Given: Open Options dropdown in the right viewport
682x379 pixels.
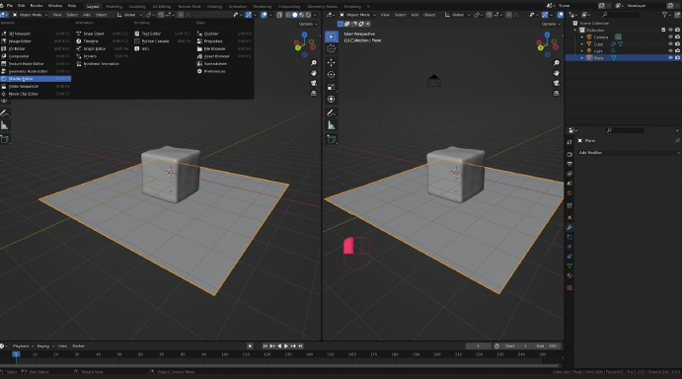Looking at the screenshot, I should coord(551,24).
